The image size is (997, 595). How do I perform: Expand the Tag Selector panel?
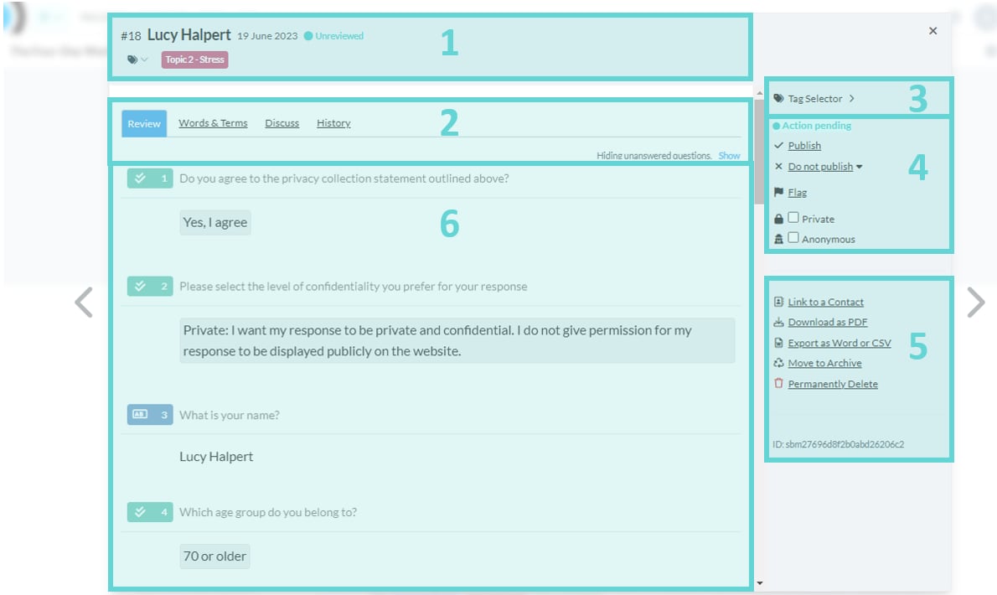point(814,99)
